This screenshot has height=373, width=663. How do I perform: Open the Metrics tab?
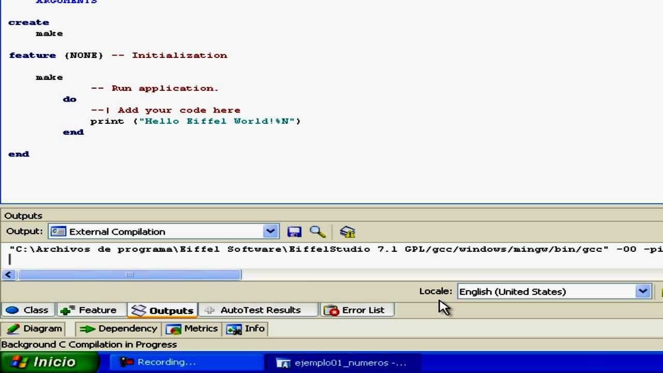192,328
